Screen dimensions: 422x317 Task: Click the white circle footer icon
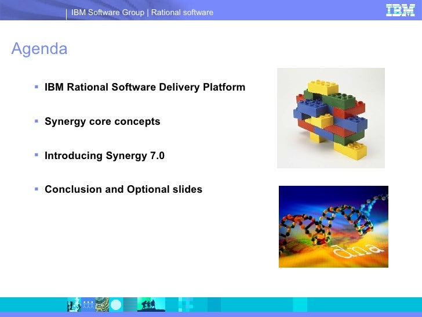(x=116, y=305)
